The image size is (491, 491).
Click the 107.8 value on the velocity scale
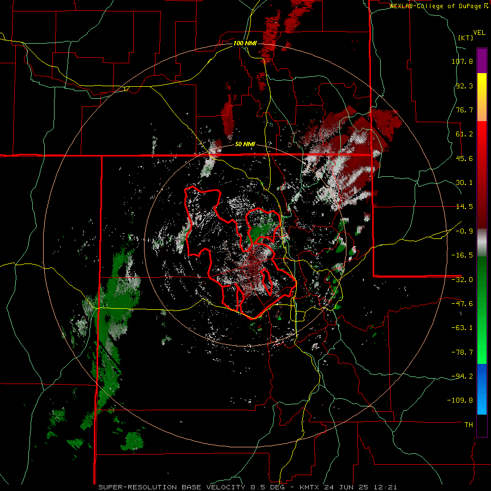pyautogui.click(x=462, y=61)
